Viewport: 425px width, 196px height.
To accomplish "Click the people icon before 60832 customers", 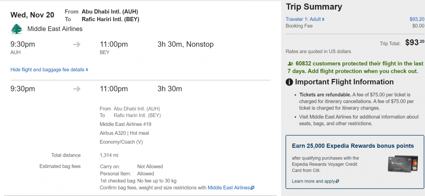I will point(290,64).
